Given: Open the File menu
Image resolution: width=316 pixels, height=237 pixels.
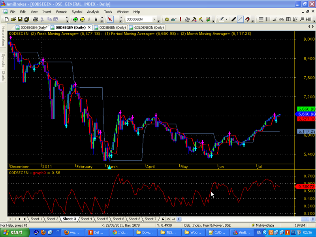Looking at the screenshot, I should pyautogui.click(x=13, y=12).
